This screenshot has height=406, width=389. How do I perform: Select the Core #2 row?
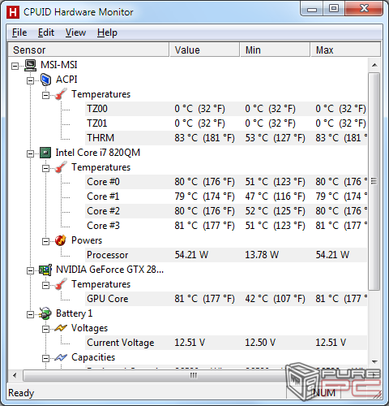226,211
